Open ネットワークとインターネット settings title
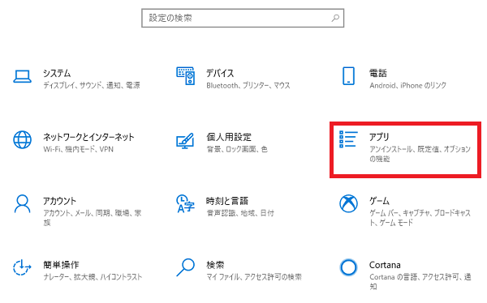This screenshot has width=487, height=303. coord(88,137)
